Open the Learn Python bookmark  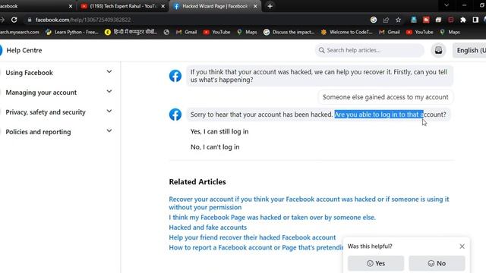tap(72, 32)
